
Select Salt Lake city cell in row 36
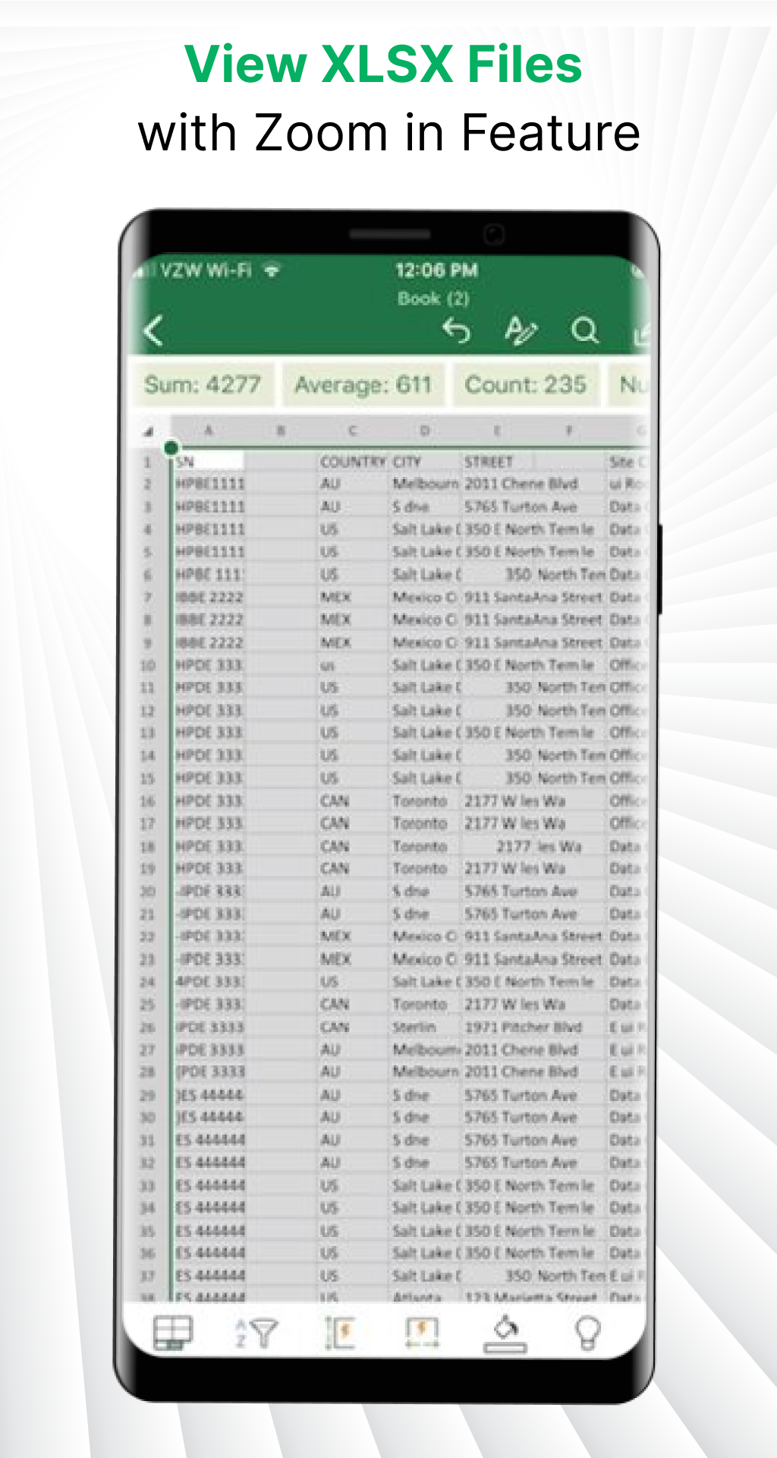coord(425,1253)
